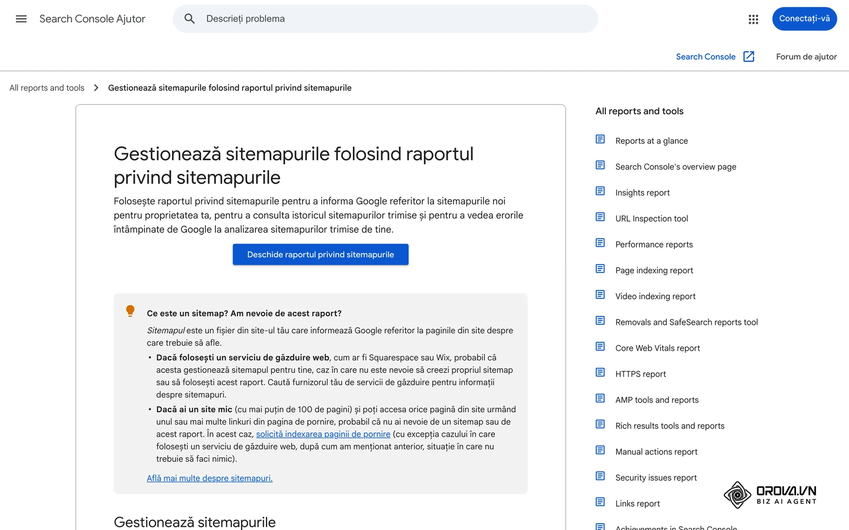Open the Performance reports article
The height and width of the screenshot is (530, 849).
(x=654, y=245)
